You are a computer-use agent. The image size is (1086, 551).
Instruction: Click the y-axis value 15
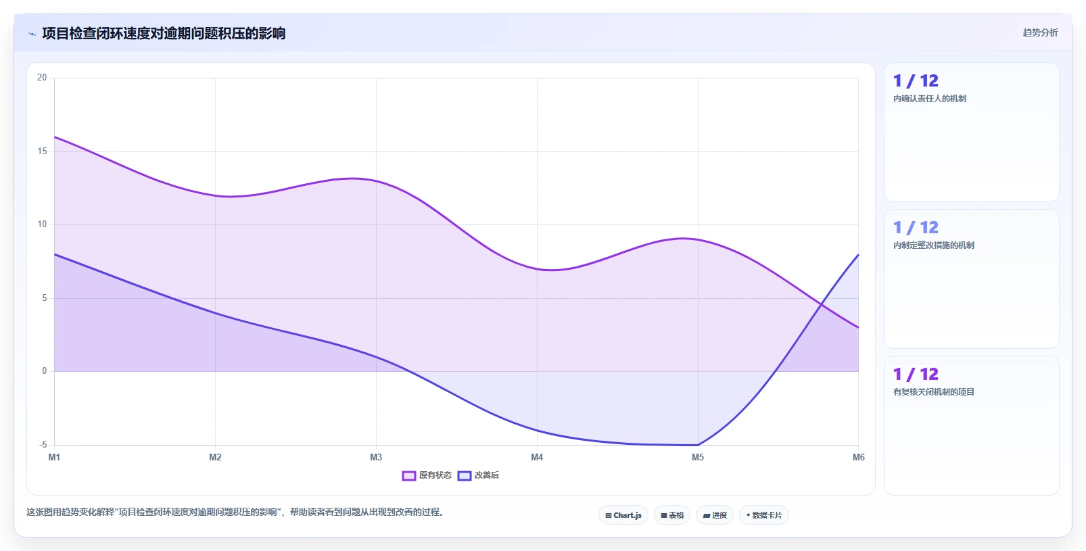(x=42, y=151)
